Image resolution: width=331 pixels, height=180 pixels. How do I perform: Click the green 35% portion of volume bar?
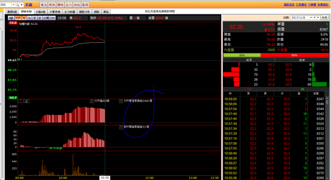click(x=242, y=55)
